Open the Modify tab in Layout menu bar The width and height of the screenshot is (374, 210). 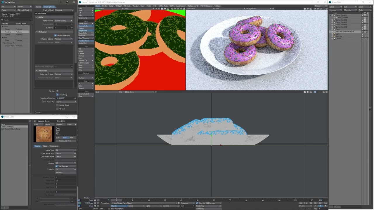point(104,6)
